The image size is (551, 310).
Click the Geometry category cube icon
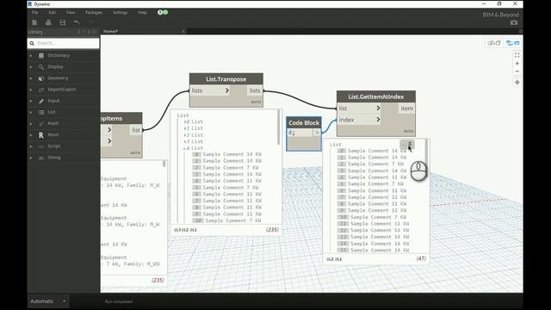(x=41, y=78)
